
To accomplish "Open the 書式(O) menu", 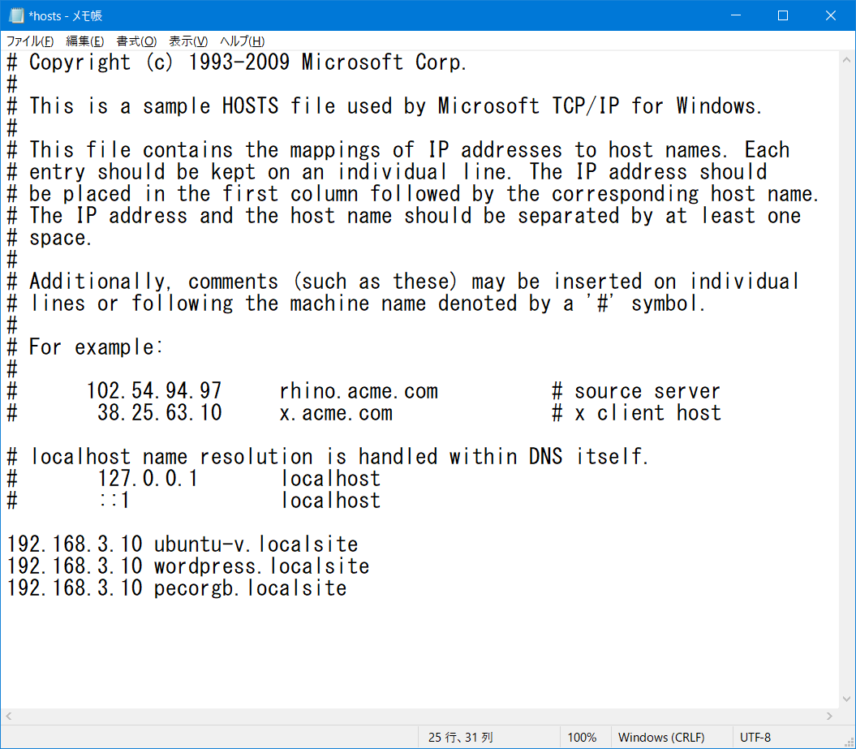I will point(136,41).
